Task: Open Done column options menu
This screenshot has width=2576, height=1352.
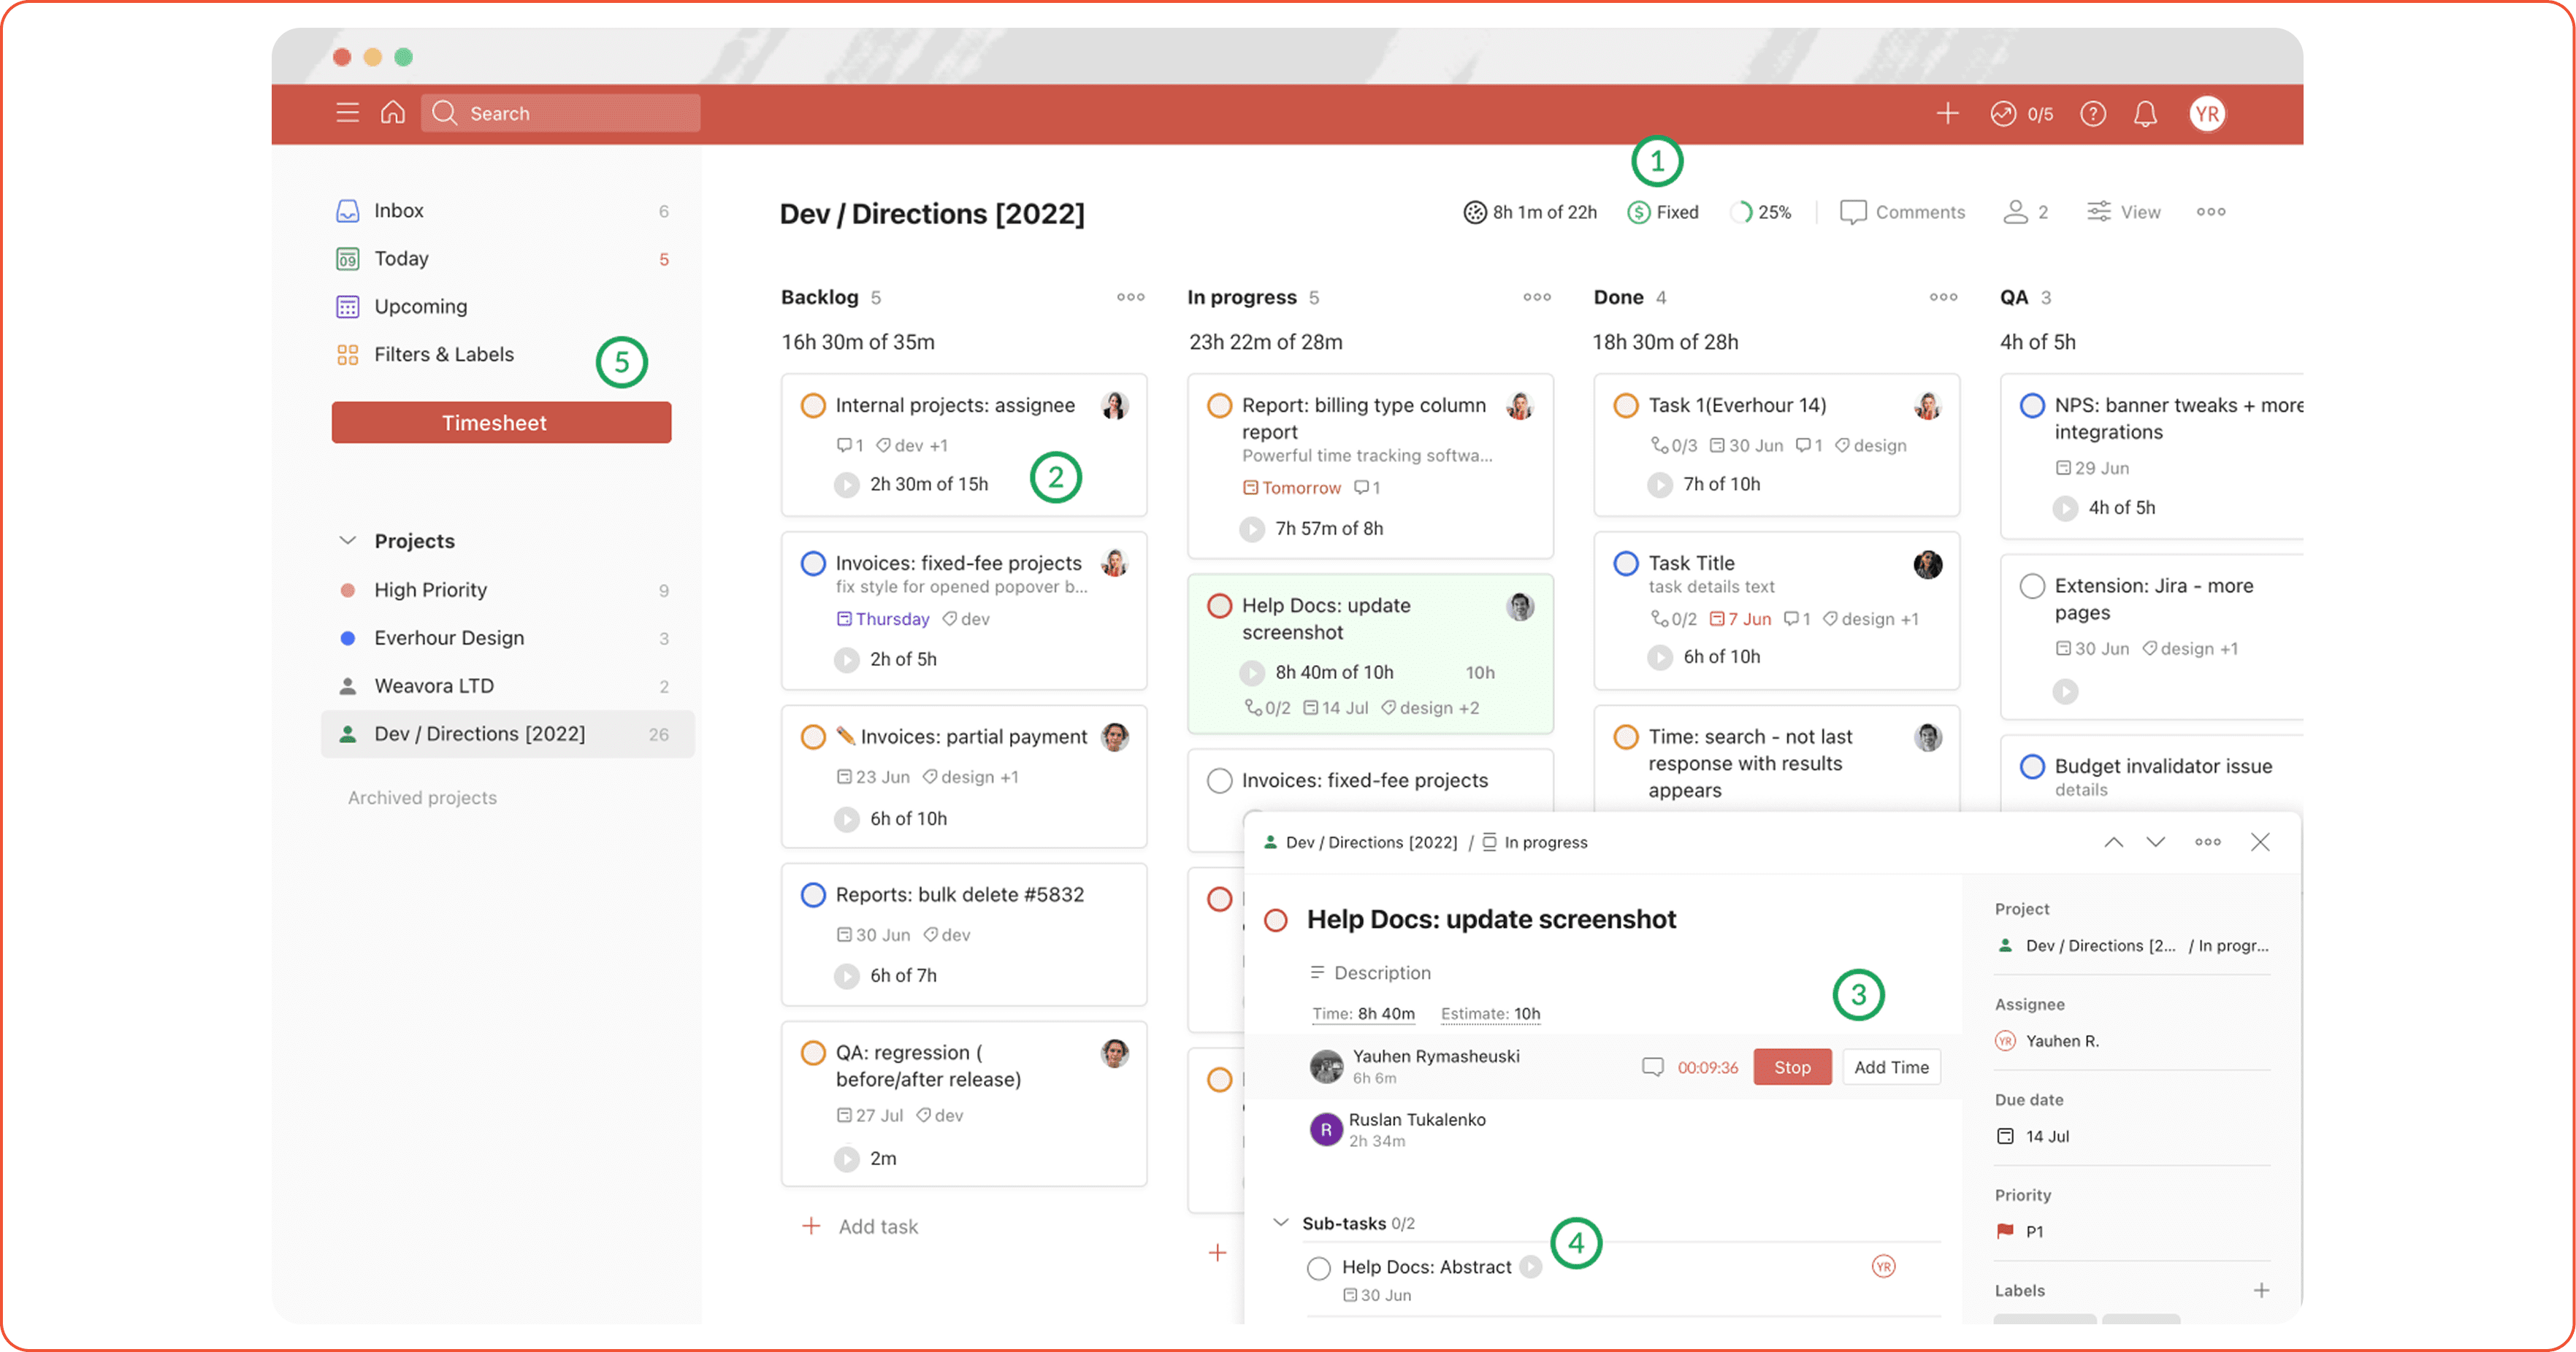Action: tap(1943, 297)
